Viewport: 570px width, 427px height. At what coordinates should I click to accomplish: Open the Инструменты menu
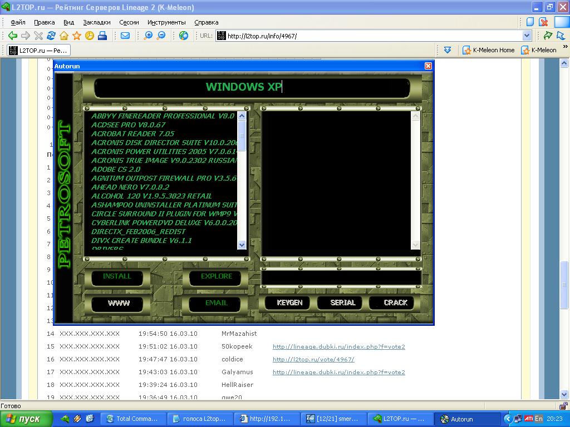point(166,22)
